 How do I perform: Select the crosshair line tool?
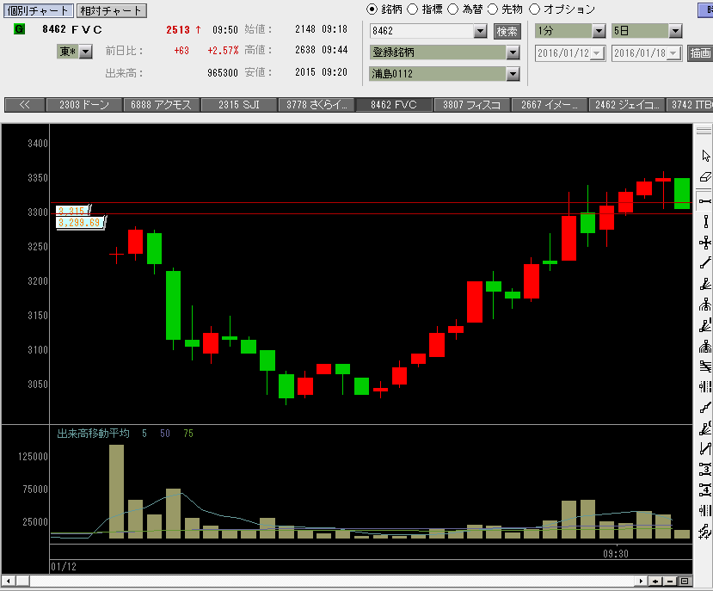click(705, 243)
